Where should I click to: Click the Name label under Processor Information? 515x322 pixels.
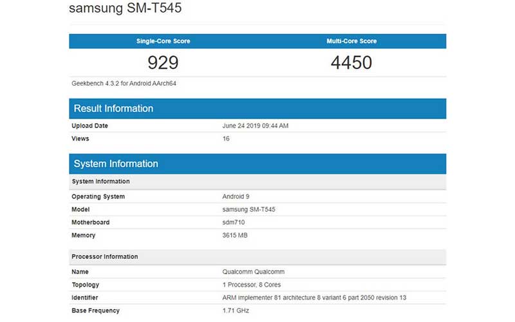[80, 272]
